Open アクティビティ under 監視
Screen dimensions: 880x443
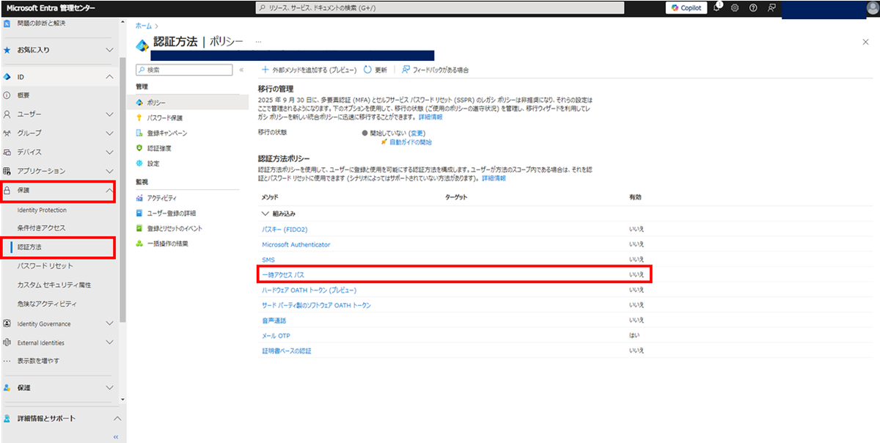tap(161, 198)
